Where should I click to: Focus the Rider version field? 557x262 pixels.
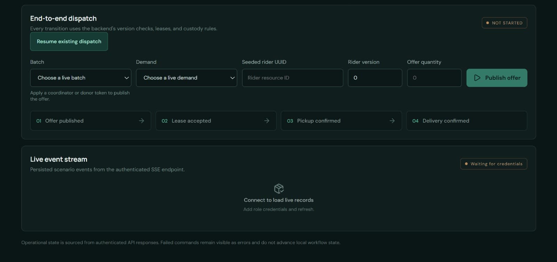click(x=375, y=78)
